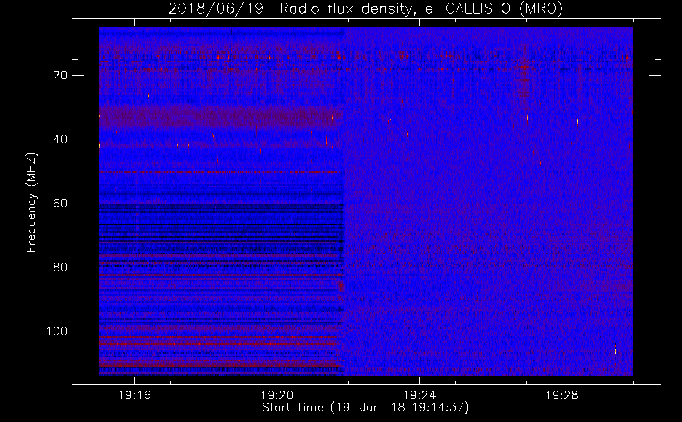The height and width of the screenshot is (422, 682).
Task: Click the '80' frequency tick label
Action: pyautogui.click(x=61, y=267)
